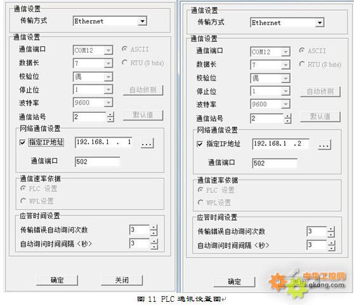Viewport: 354px width, 305px height.
Task: Click 关闭 button in left dialog
Action: 122,280
